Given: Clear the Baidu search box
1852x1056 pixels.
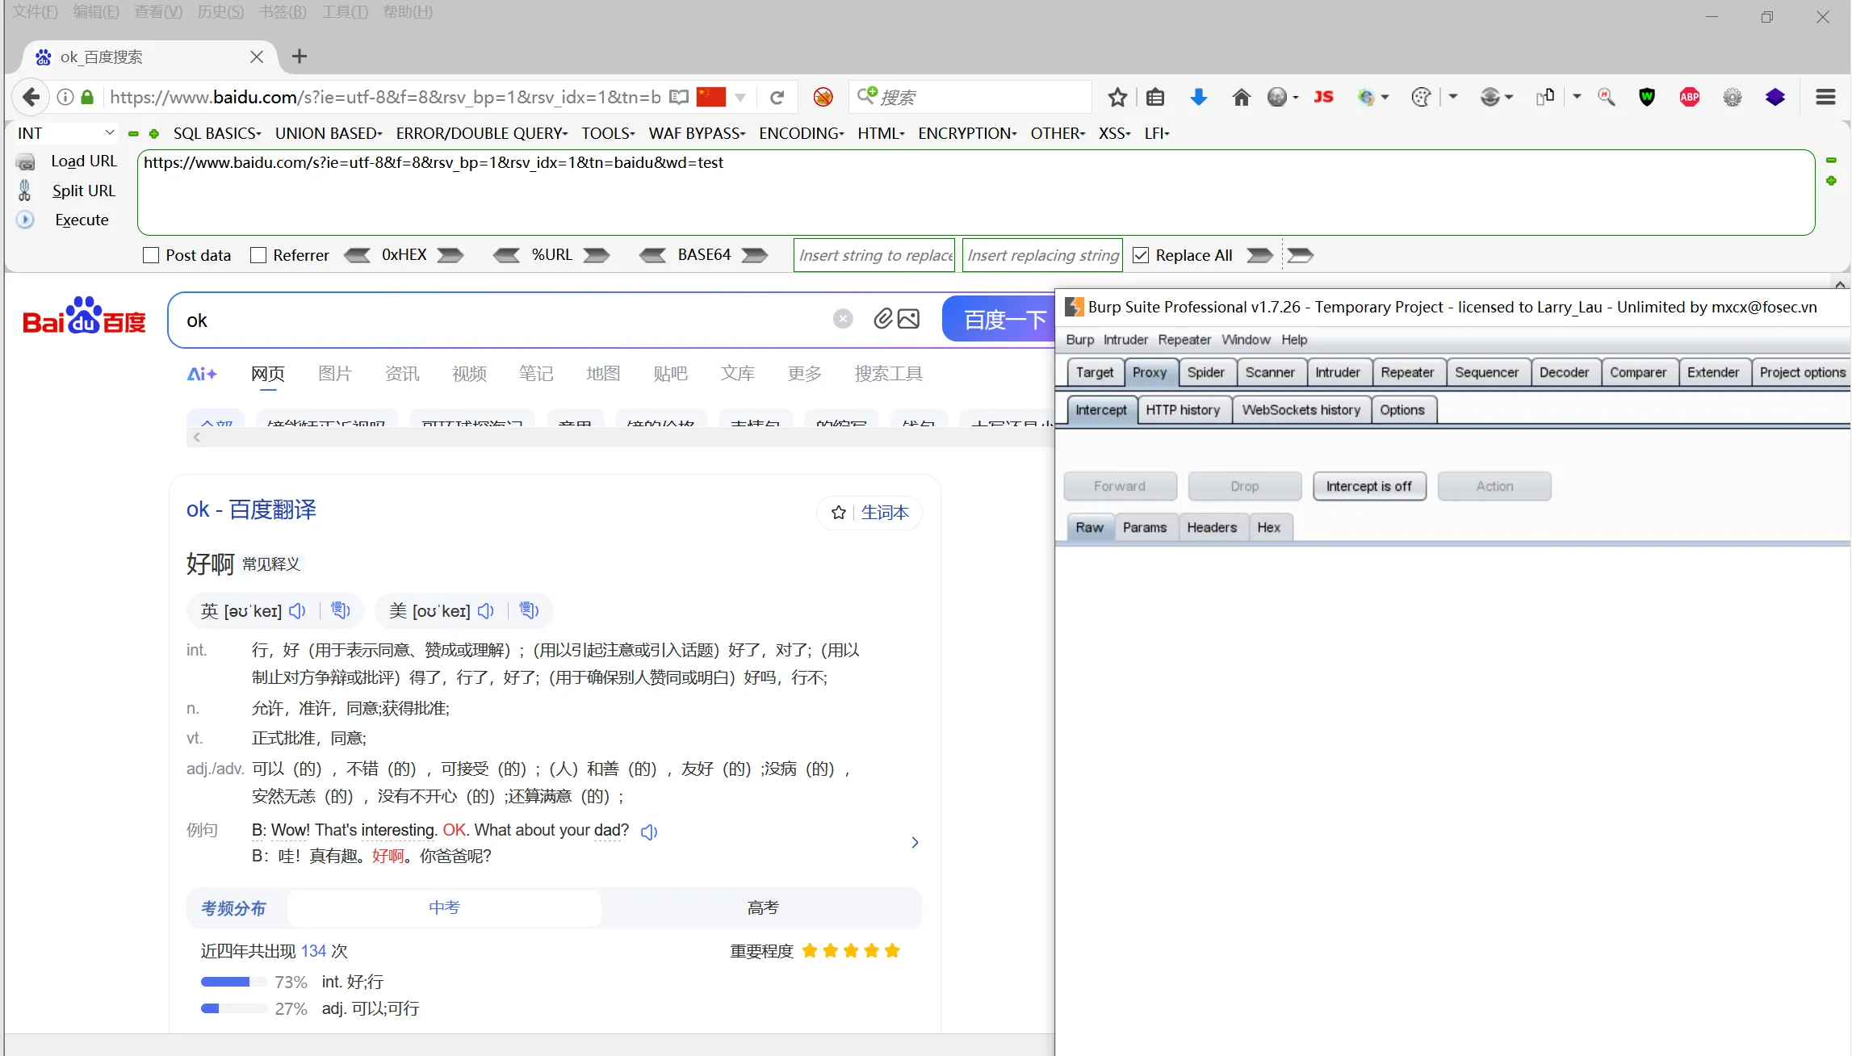Looking at the screenshot, I should pos(842,319).
